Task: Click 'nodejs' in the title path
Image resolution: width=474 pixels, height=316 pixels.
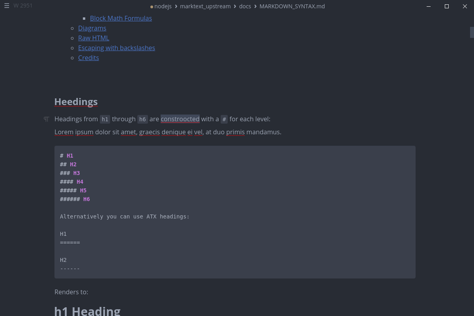Action: [163, 6]
